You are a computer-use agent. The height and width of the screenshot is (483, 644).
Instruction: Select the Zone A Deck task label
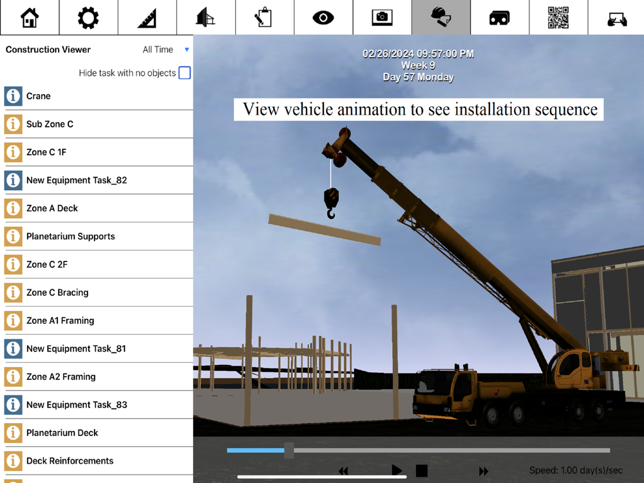pos(52,208)
